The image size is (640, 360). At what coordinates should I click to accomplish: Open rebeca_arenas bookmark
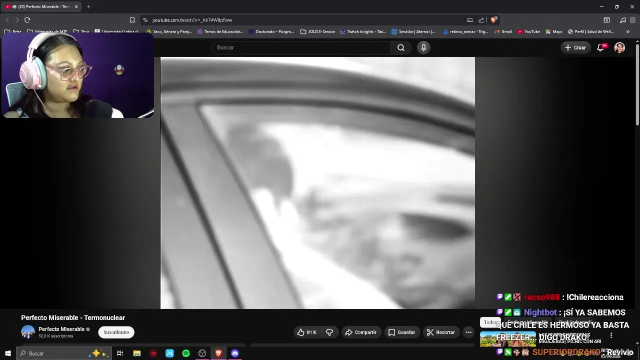tap(465, 31)
